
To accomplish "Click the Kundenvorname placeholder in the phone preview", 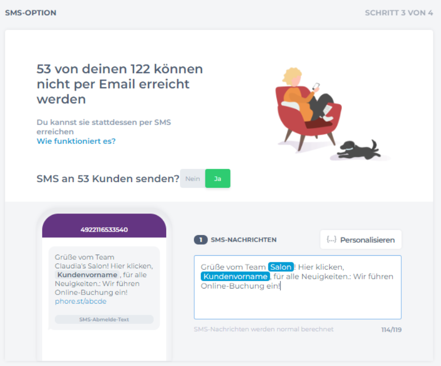I will [x=87, y=275].
